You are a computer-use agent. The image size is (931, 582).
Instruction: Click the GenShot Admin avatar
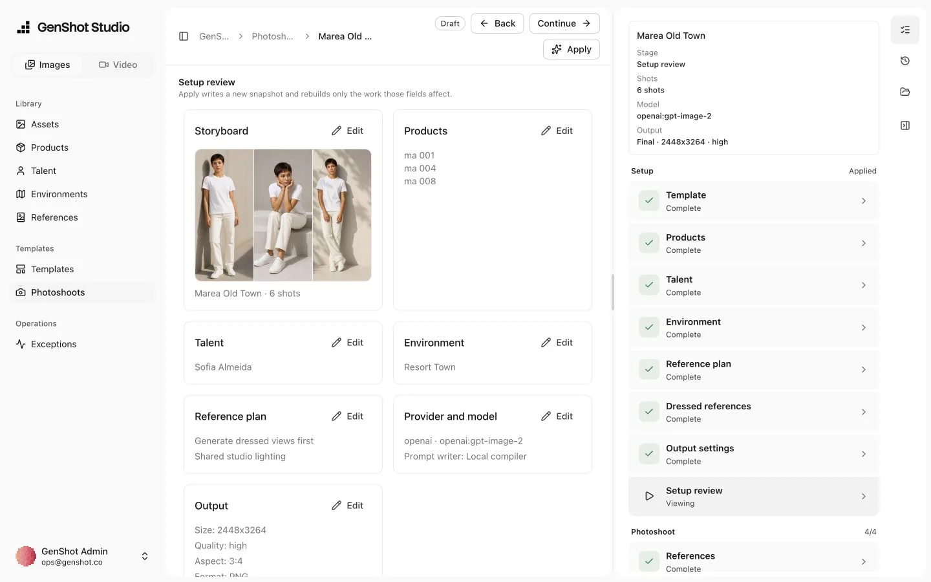coord(26,556)
